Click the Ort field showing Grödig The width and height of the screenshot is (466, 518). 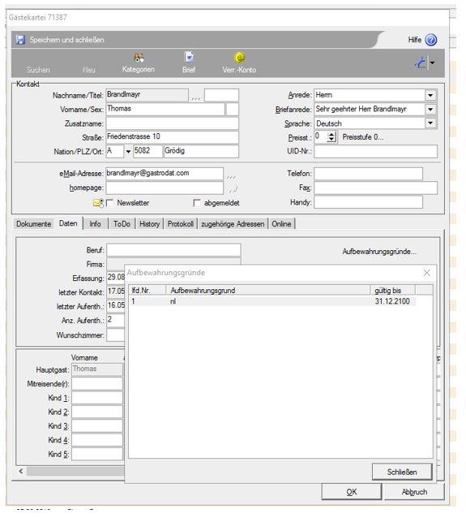click(201, 151)
